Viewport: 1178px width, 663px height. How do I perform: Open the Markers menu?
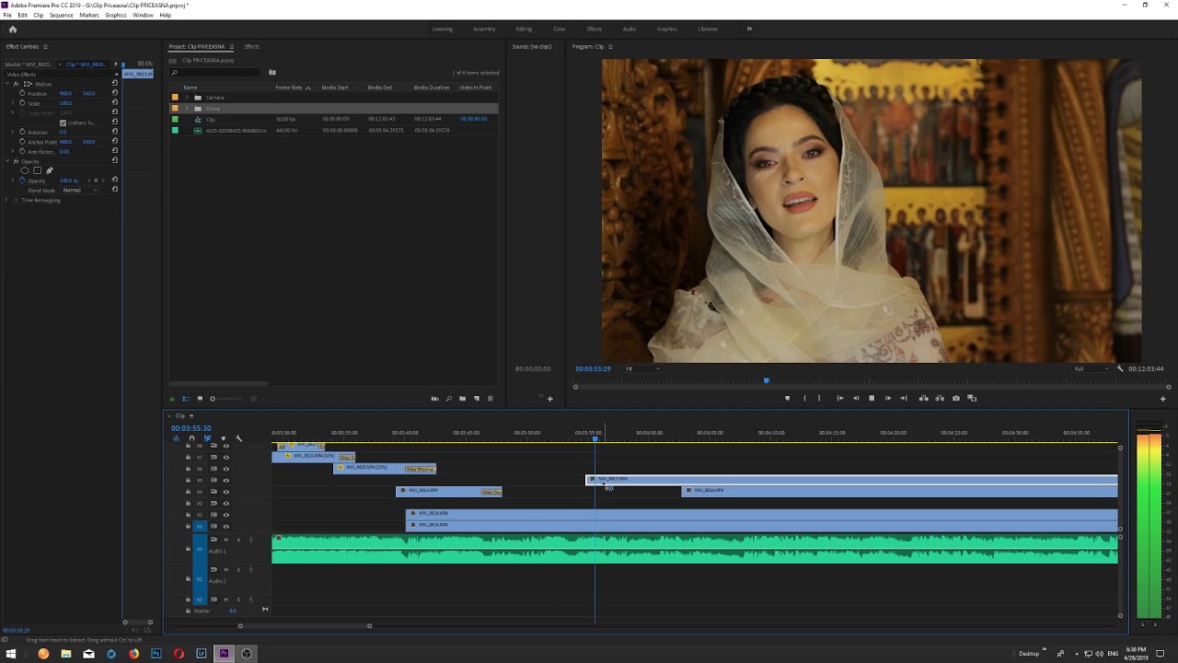89,15
